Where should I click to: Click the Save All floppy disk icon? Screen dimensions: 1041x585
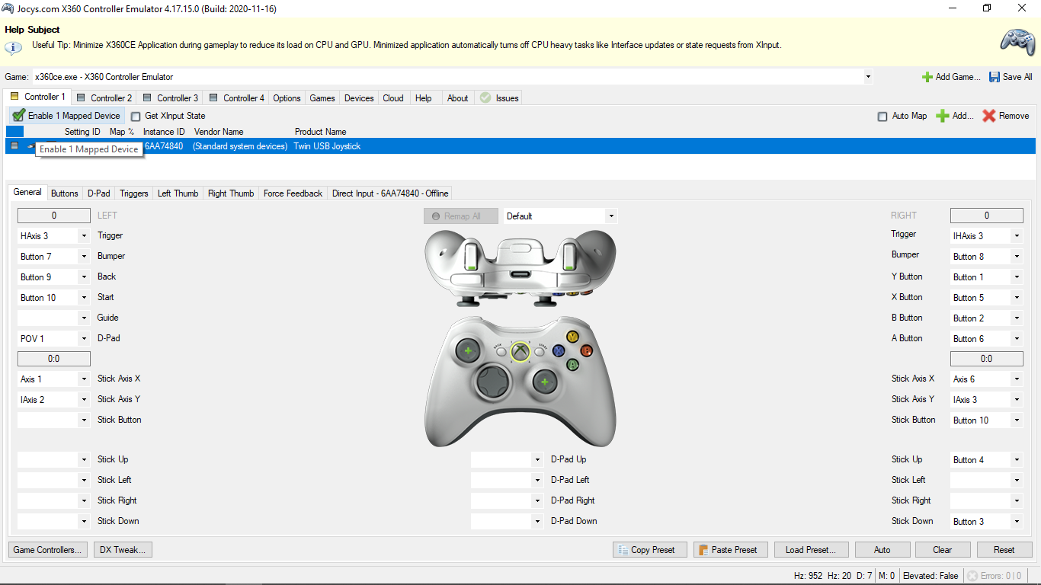point(995,77)
